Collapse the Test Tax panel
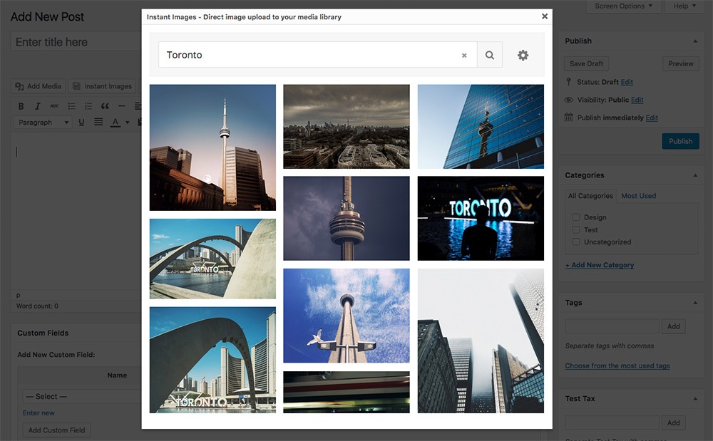The height and width of the screenshot is (441, 713). (x=695, y=399)
